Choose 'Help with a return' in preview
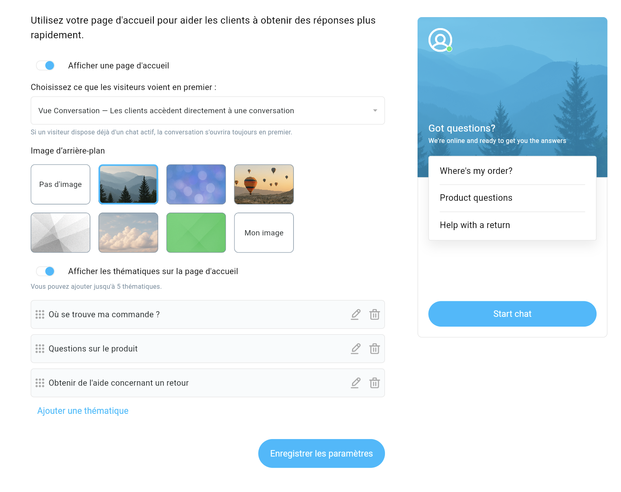The height and width of the screenshot is (492, 621). [474, 225]
